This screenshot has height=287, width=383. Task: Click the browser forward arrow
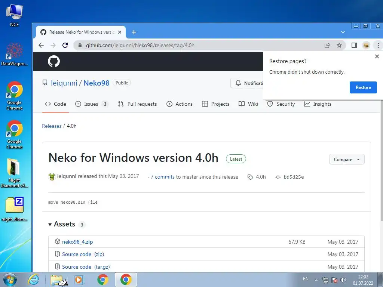53,45
